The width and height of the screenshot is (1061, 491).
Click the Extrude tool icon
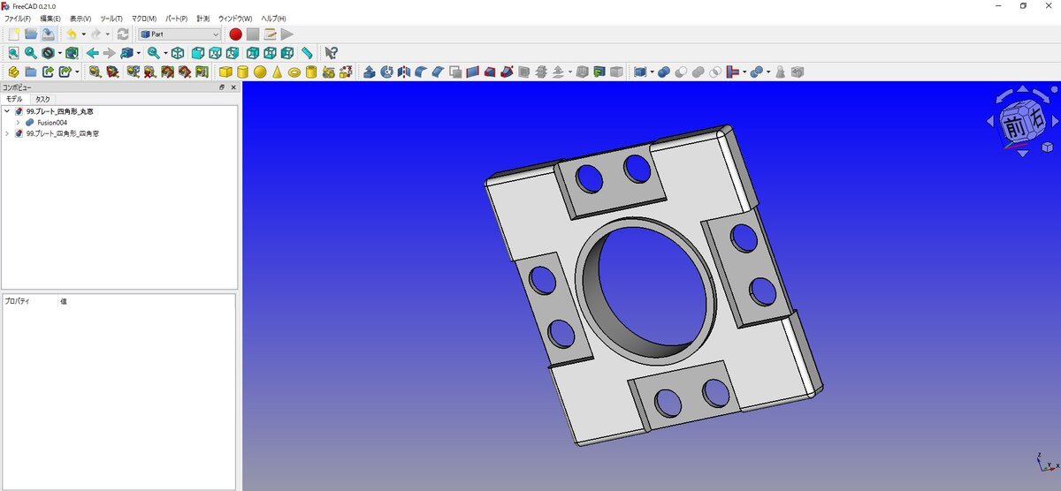370,72
